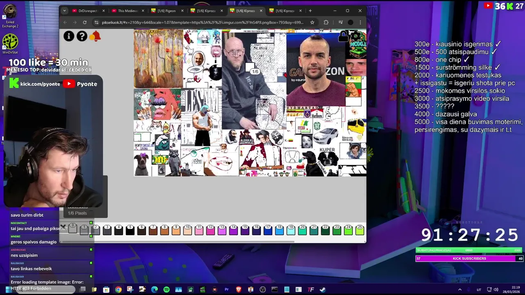Open a new Chrome tab
Viewport: 525px width, 295px height.
click(310, 11)
